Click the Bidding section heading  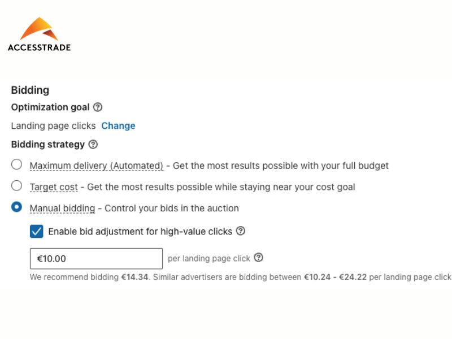coord(30,90)
